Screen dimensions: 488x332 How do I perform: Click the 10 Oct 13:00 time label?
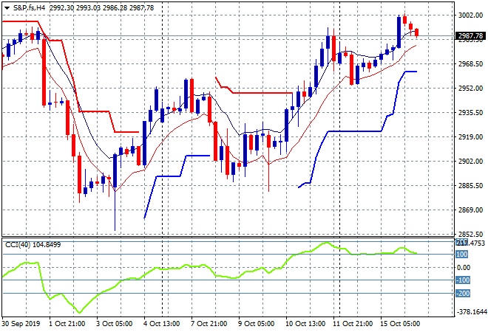[x=305, y=324]
